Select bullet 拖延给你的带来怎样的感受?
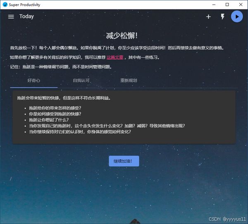The width and height of the screenshot is (248, 224). (55, 108)
